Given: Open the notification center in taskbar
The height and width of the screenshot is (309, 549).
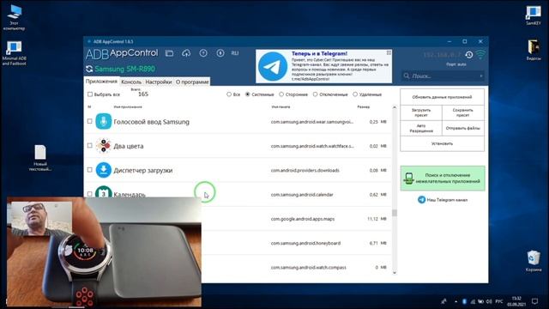Looking at the screenshot, I should (x=534, y=301).
